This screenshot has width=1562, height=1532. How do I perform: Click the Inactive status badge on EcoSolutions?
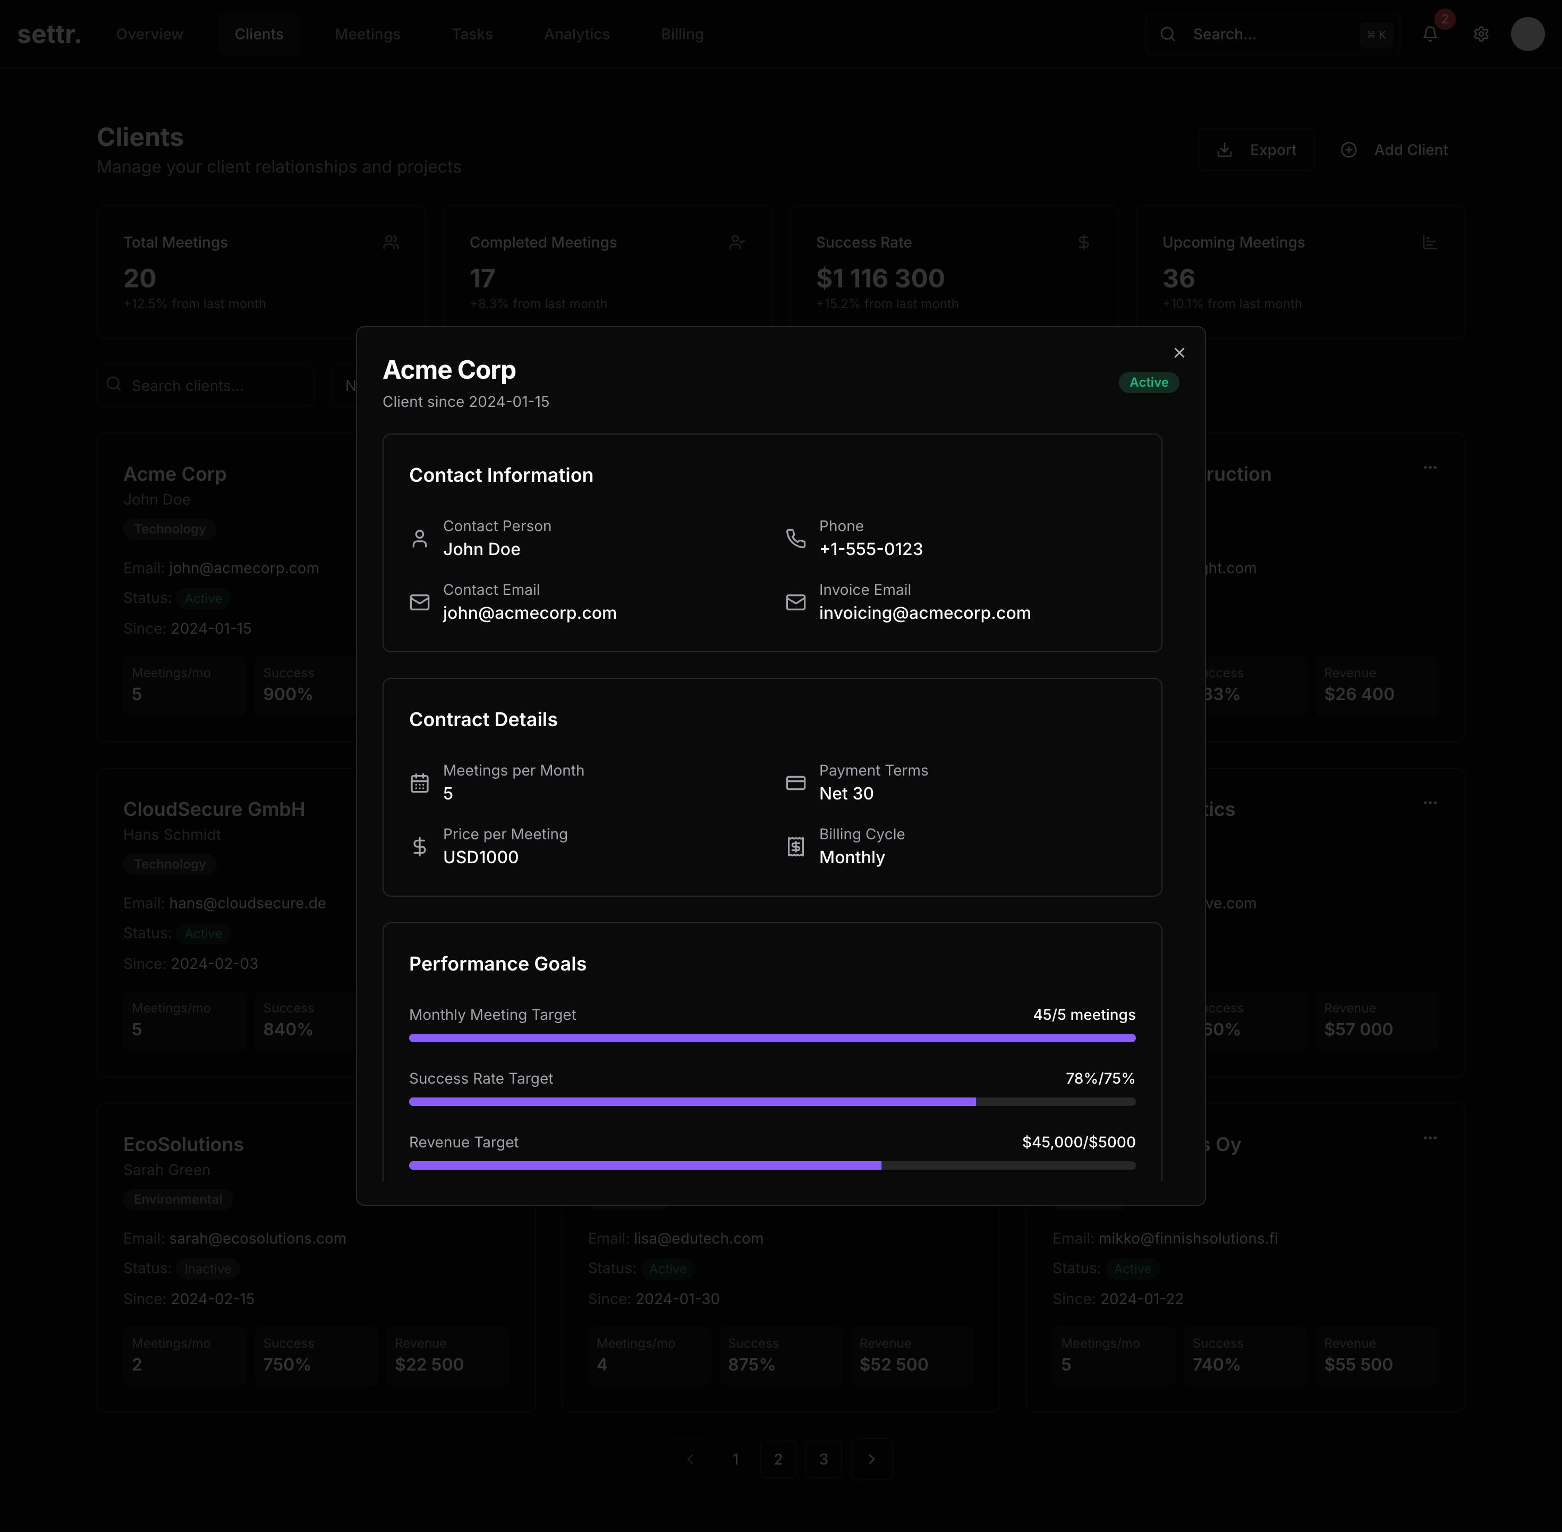point(208,1269)
